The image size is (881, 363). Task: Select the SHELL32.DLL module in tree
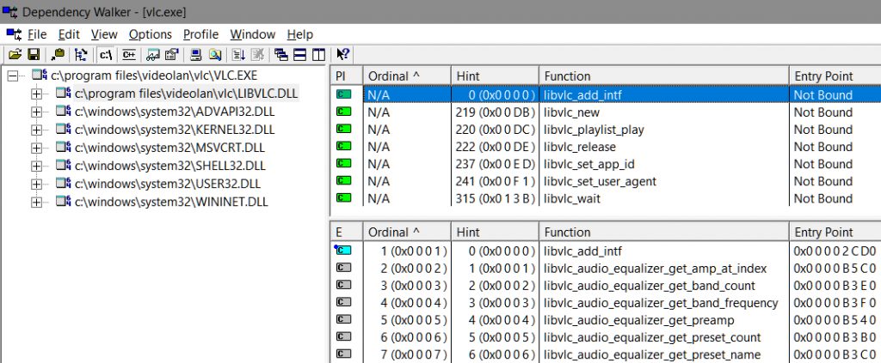[x=170, y=166]
